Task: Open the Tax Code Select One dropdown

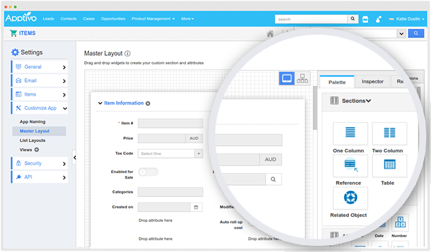Action: 170,154
